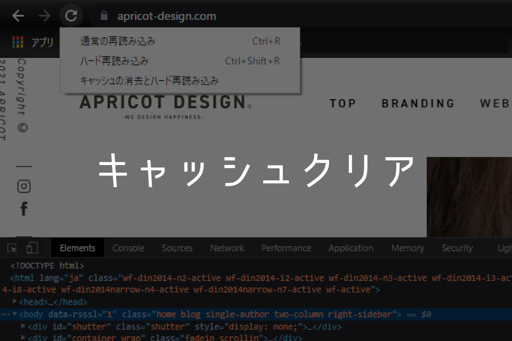Expand the div id container node
The width and height of the screenshot is (512, 341).
[24, 337]
